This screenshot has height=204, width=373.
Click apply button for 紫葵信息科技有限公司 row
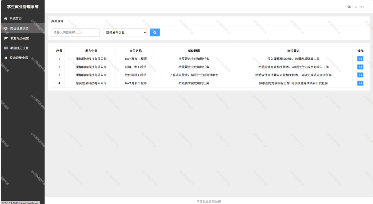(x=360, y=83)
